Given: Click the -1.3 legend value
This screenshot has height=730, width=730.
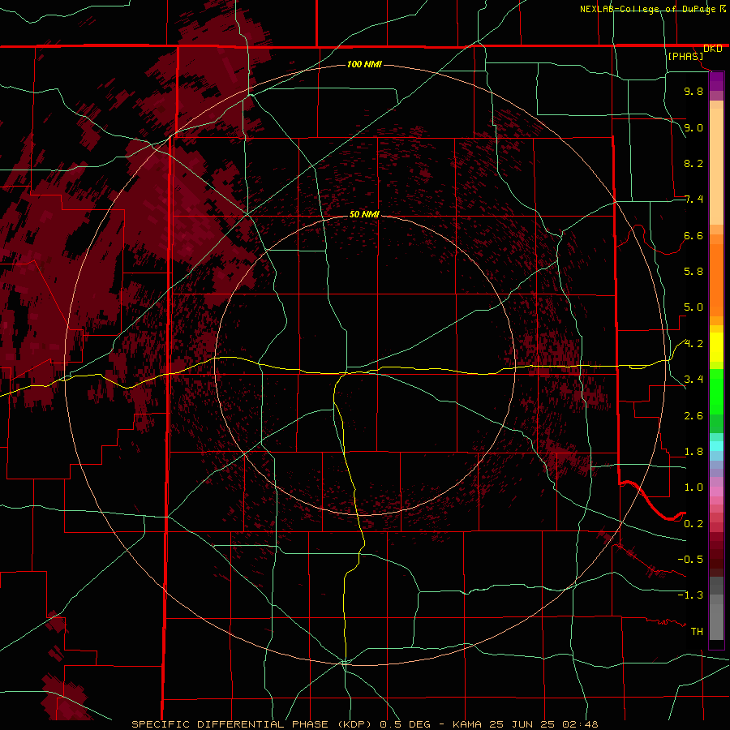Looking at the screenshot, I should [x=690, y=595].
